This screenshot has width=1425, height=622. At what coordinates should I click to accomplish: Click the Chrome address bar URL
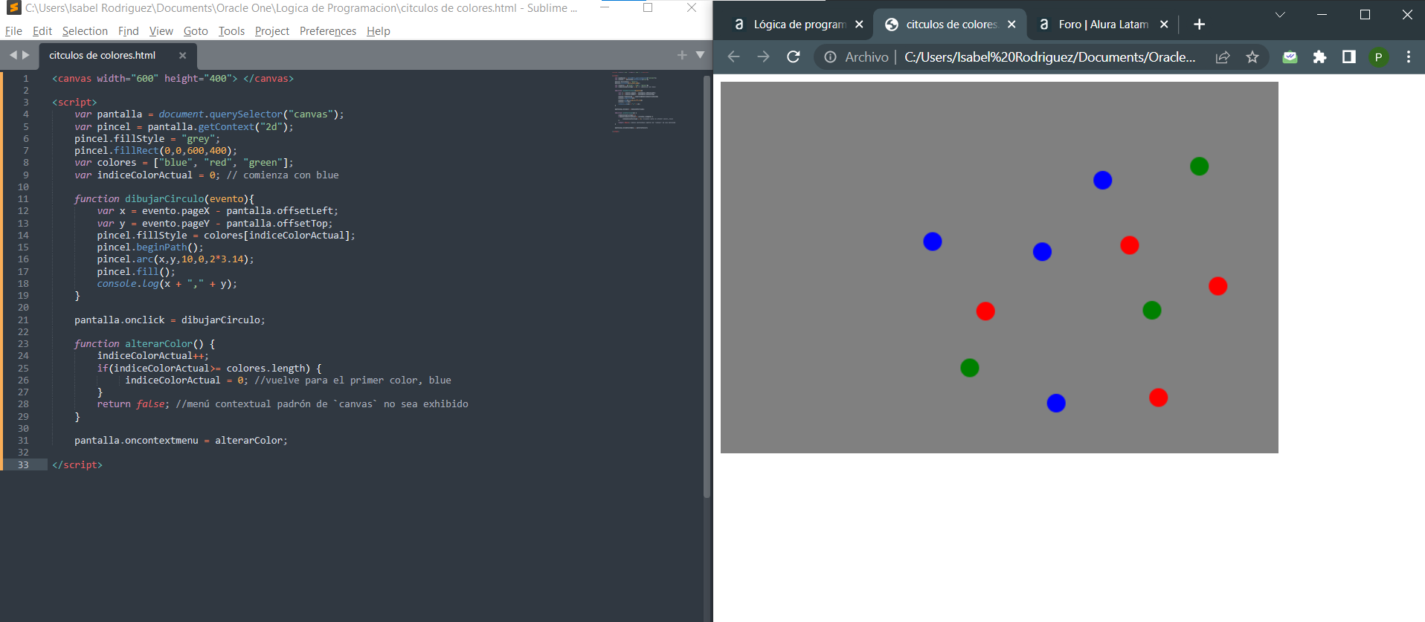(x=1049, y=57)
